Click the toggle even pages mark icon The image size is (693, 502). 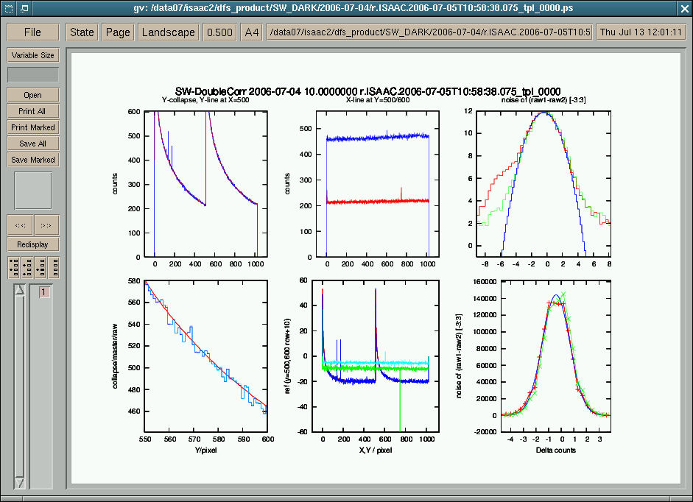(x=27, y=267)
